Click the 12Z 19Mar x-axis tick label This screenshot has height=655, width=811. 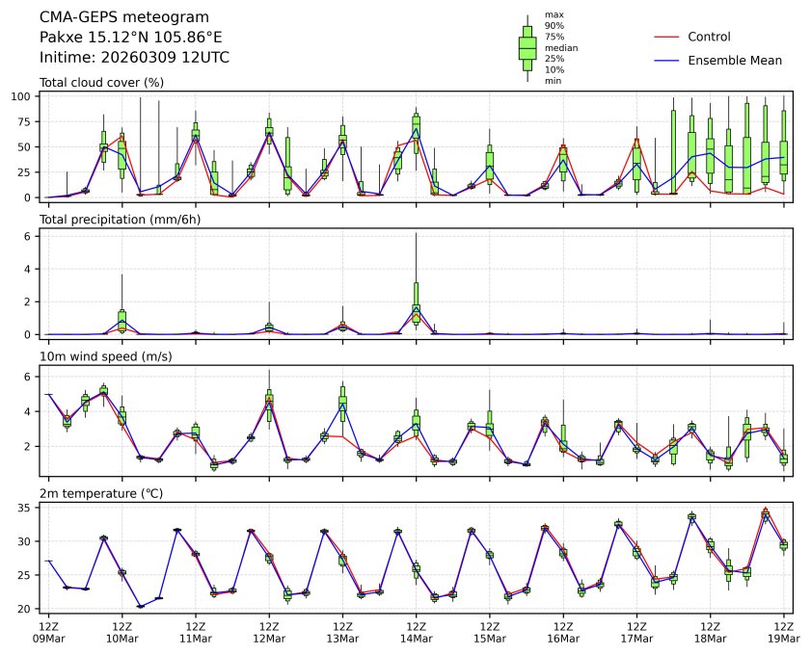783,631
